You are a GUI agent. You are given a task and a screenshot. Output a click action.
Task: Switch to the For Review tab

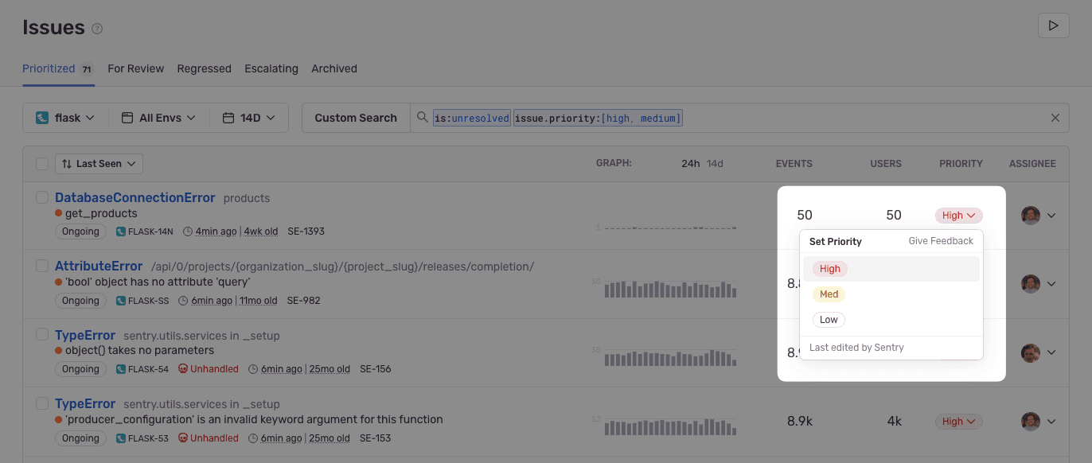[x=135, y=68]
